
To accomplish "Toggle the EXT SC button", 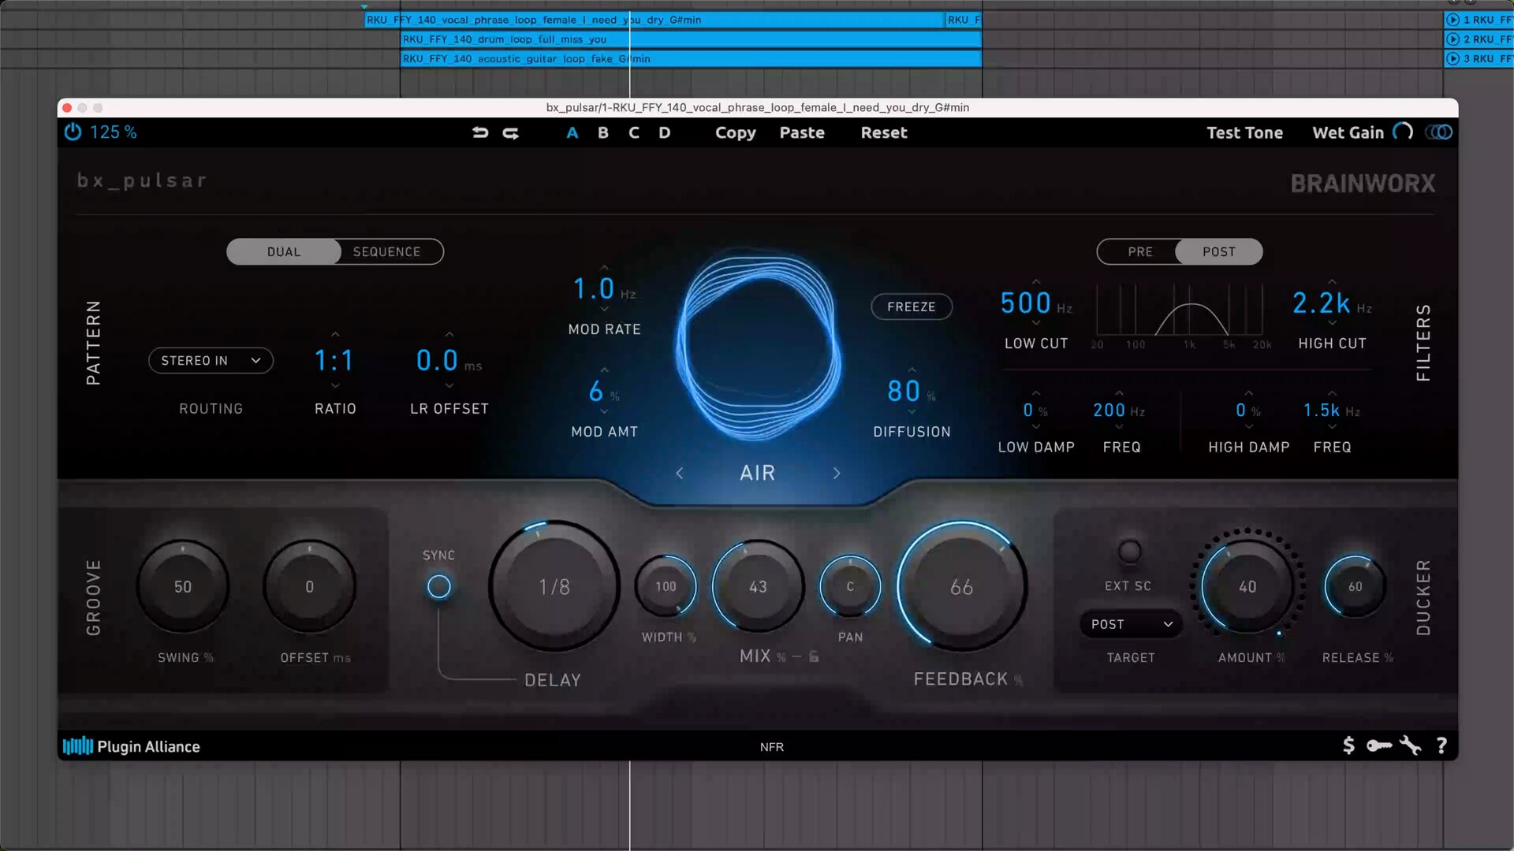I will point(1129,552).
